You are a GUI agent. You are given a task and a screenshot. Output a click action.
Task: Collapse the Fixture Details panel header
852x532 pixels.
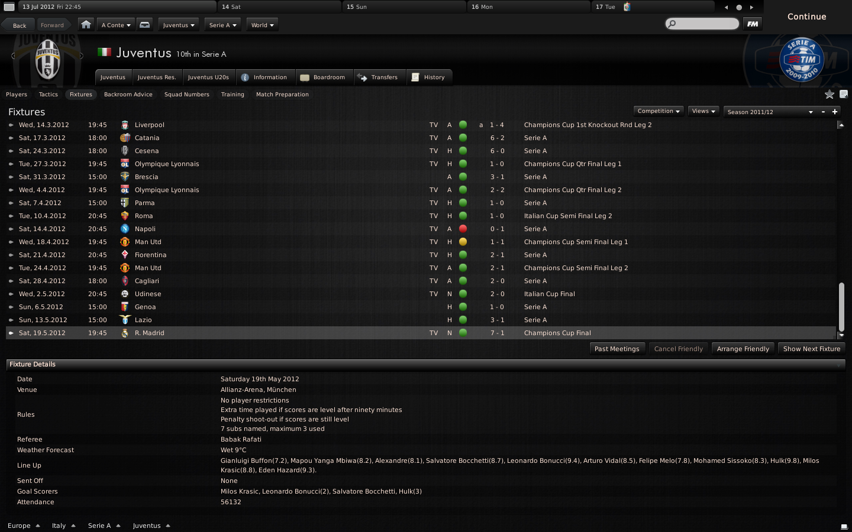coord(426,364)
